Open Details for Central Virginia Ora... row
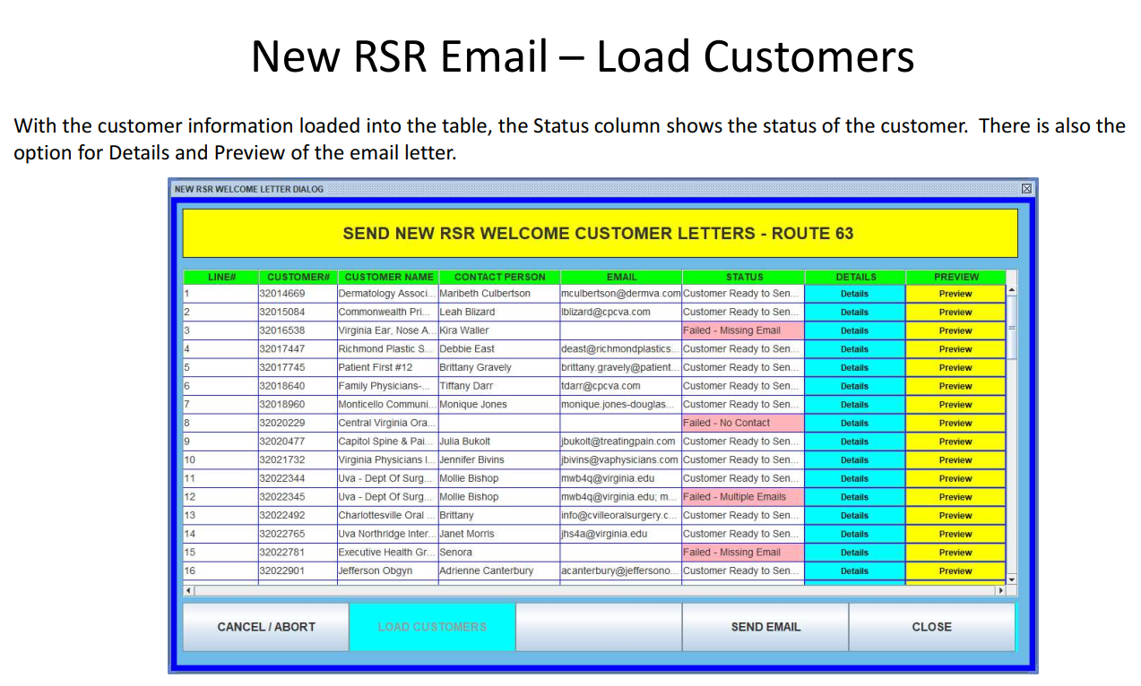The height and width of the screenshot is (686, 1141). coord(855,423)
